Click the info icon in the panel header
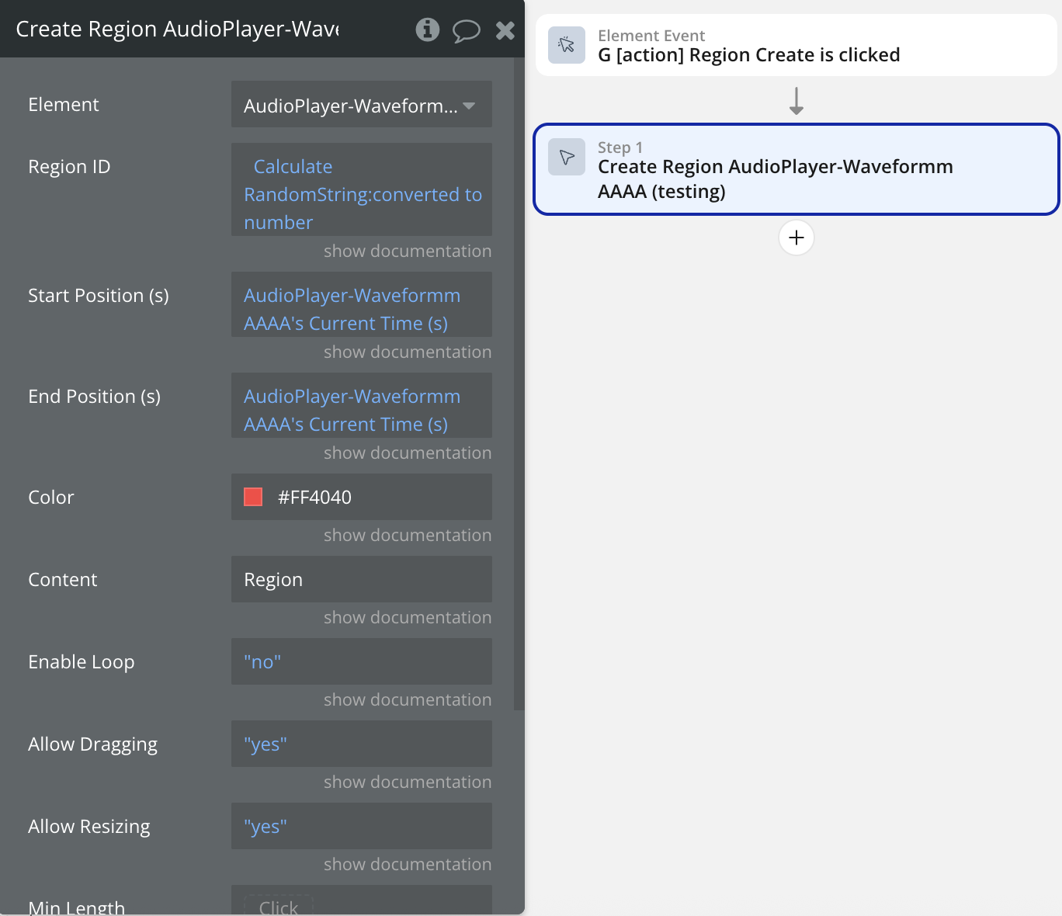 [427, 29]
